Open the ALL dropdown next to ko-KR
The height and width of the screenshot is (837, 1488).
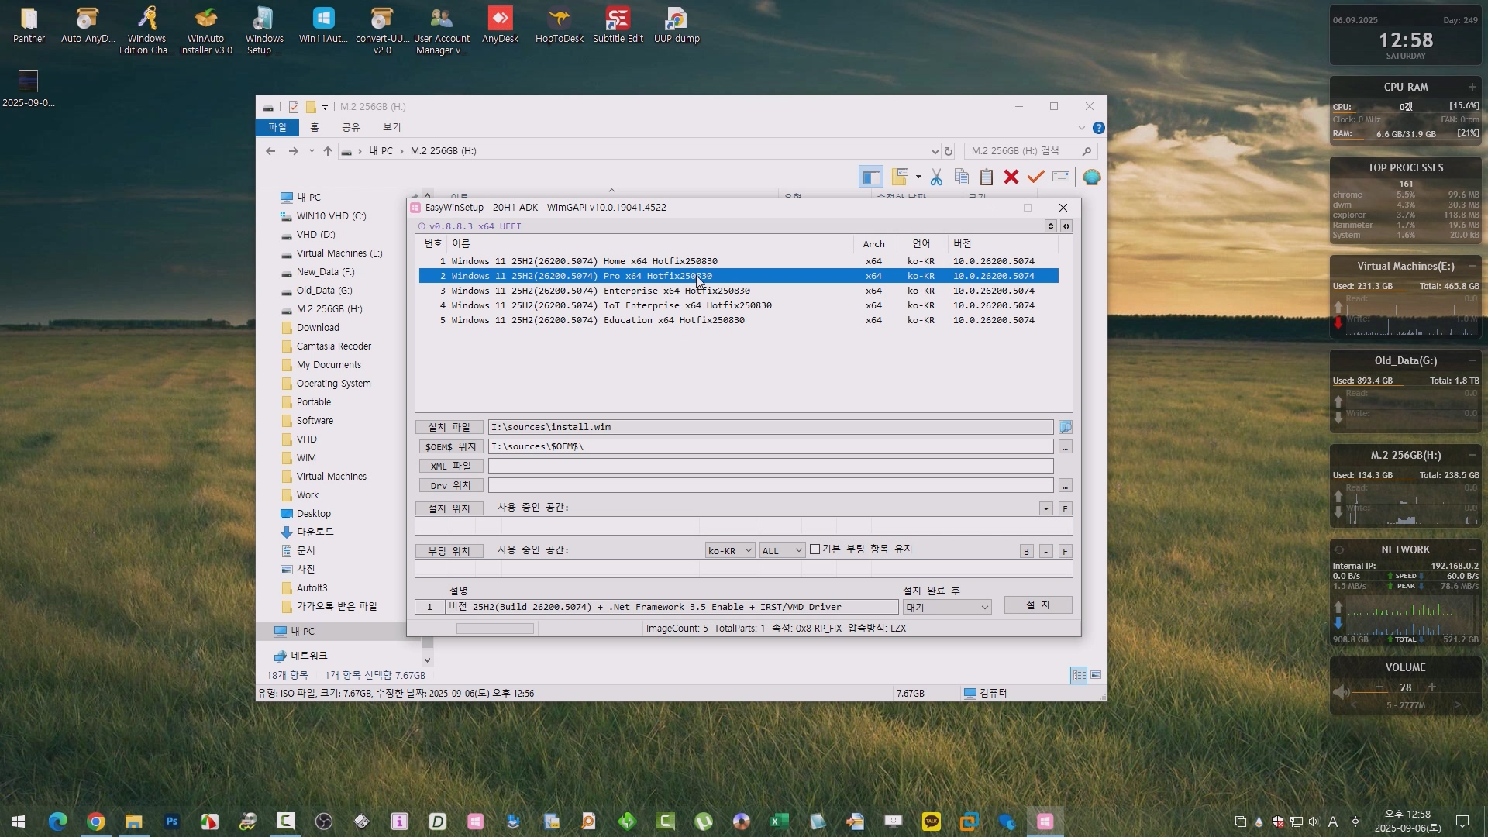coord(782,550)
